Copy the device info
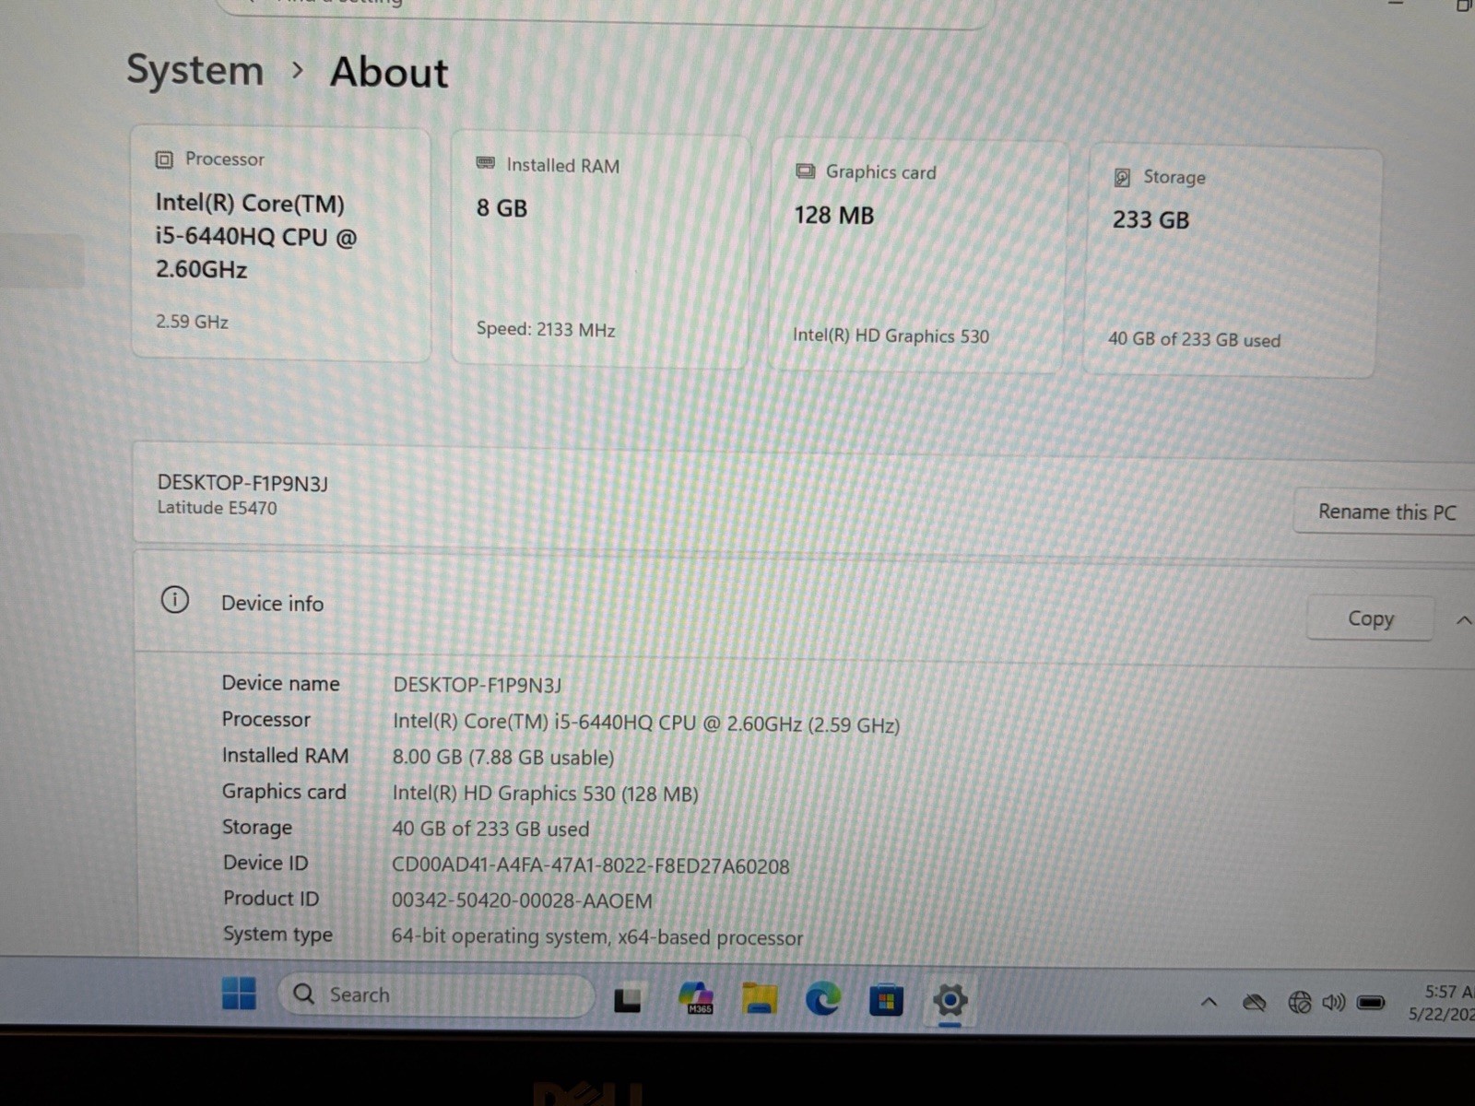Image resolution: width=1475 pixels, height=1106 pixels. point(1371,618)
